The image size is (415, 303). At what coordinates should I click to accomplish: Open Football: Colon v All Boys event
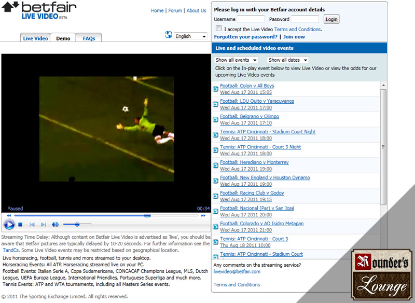(247, 86)
